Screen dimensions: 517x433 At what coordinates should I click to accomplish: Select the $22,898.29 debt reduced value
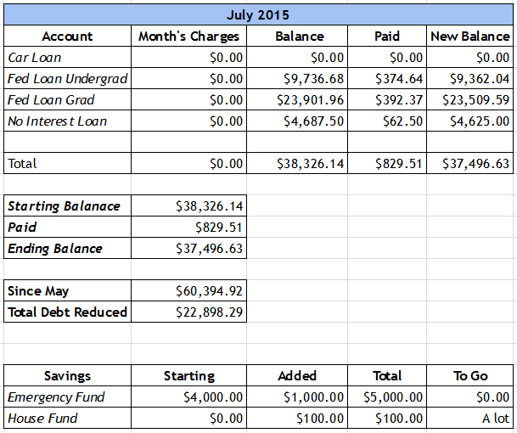pyautogui.click(x=188, y=312)
